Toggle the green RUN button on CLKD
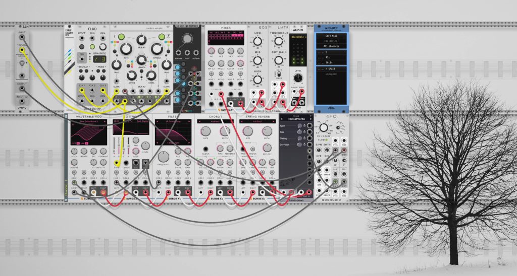 92,47
